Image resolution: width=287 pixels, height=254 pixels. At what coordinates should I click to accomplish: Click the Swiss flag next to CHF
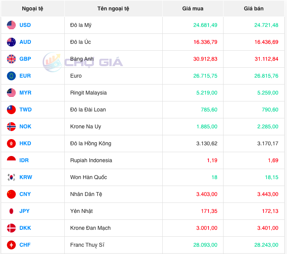(11, 245)
